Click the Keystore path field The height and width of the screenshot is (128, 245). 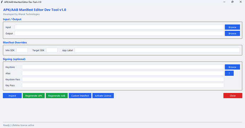tap(123, 67)
